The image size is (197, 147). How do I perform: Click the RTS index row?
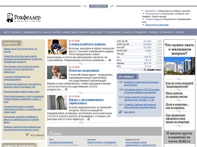[139, 66]
